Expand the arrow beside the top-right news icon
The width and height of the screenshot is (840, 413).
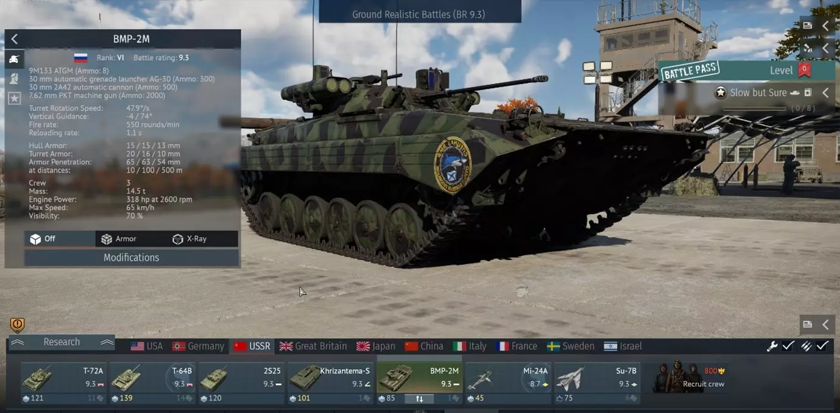click(825, 26)
